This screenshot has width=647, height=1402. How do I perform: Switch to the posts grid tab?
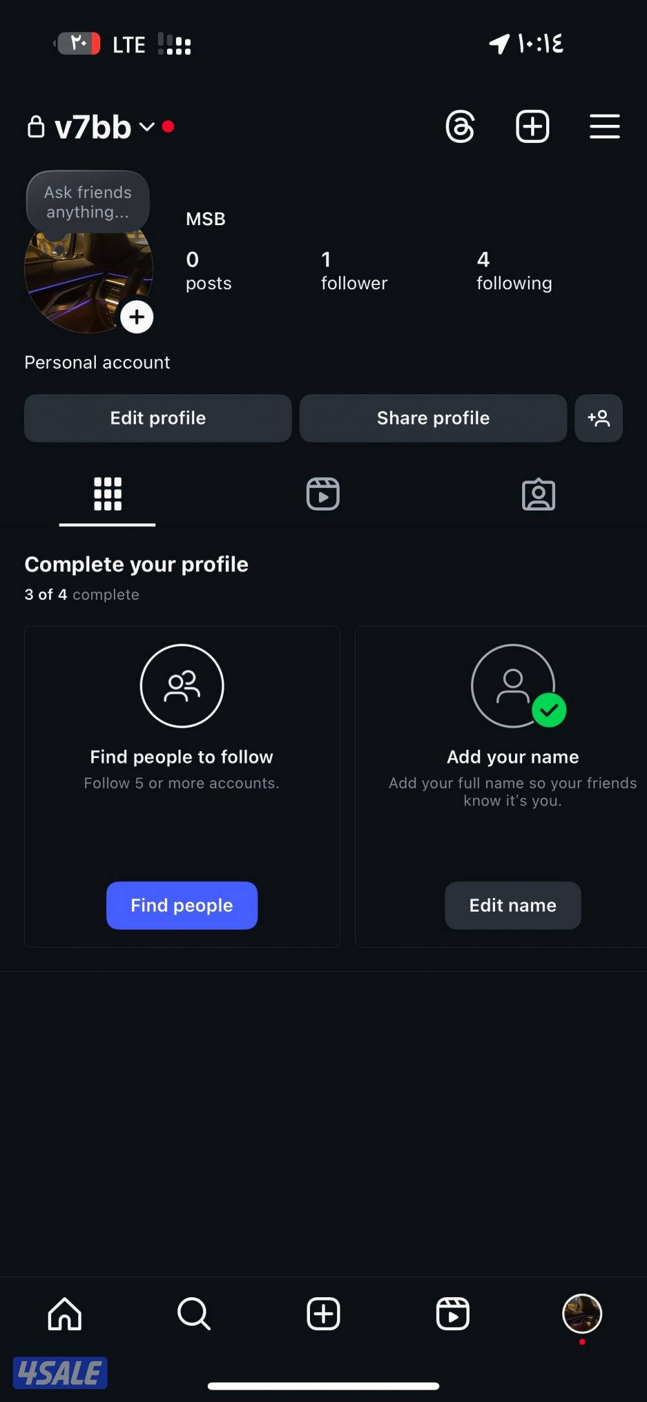[107, 494]
